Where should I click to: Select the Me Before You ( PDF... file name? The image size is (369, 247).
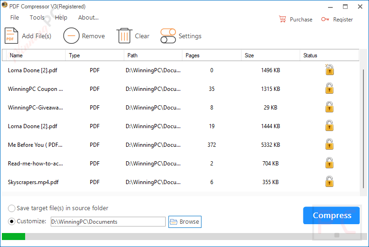tap(35, 145)
